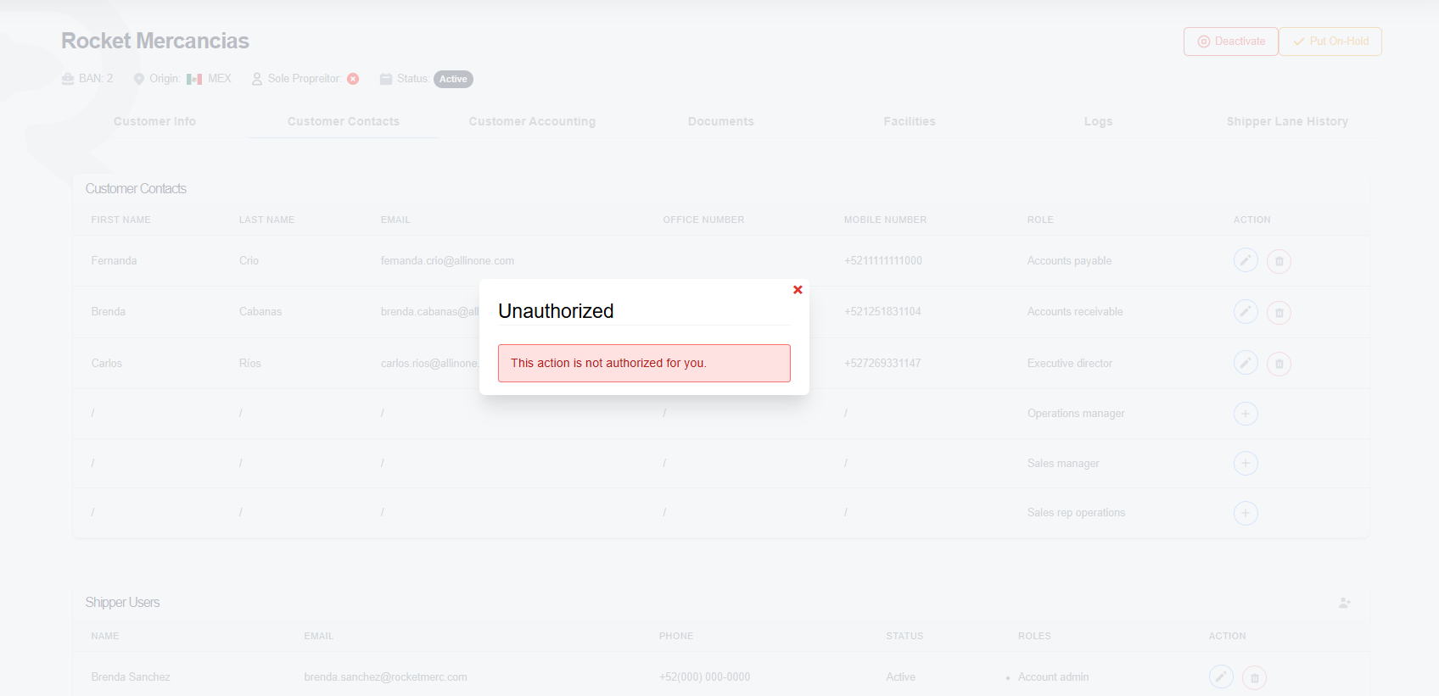Click mobile number +5211111111000
Image resolution: width=1439 pixels, height=696 pixels.
click(x=883, y=260)
